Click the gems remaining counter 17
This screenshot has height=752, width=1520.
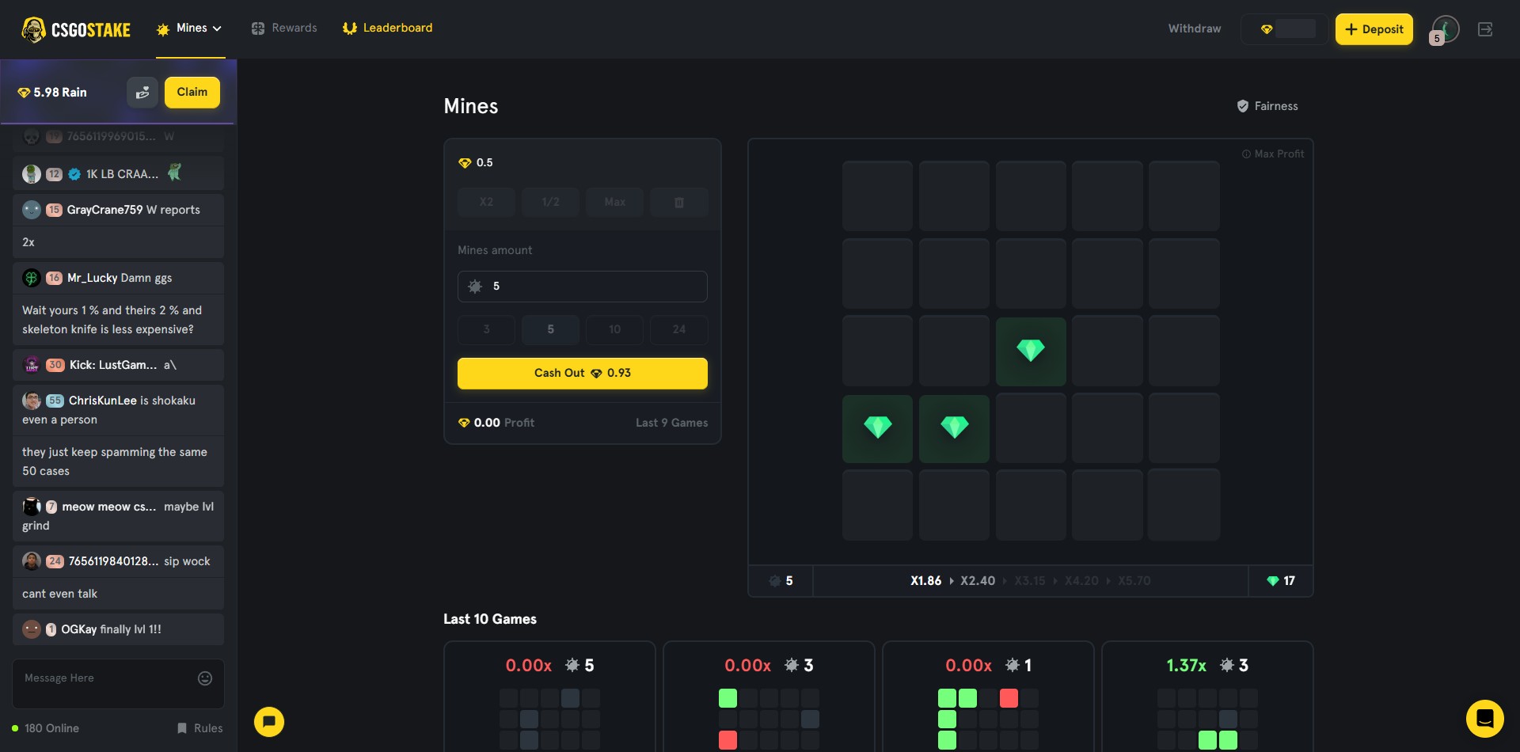[x=1281, y=581]
